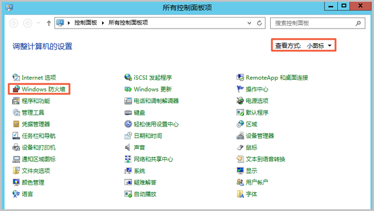Click the 电话和调制解调器 icon
The width and height of the screenshot is (374, 211).
tap(128, 101)
